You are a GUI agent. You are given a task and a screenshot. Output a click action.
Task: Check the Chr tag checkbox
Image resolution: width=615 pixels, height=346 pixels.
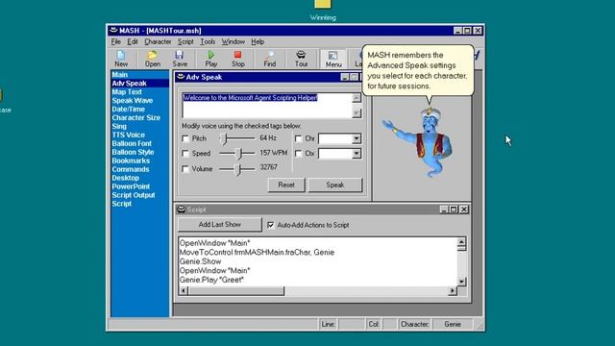298,138
